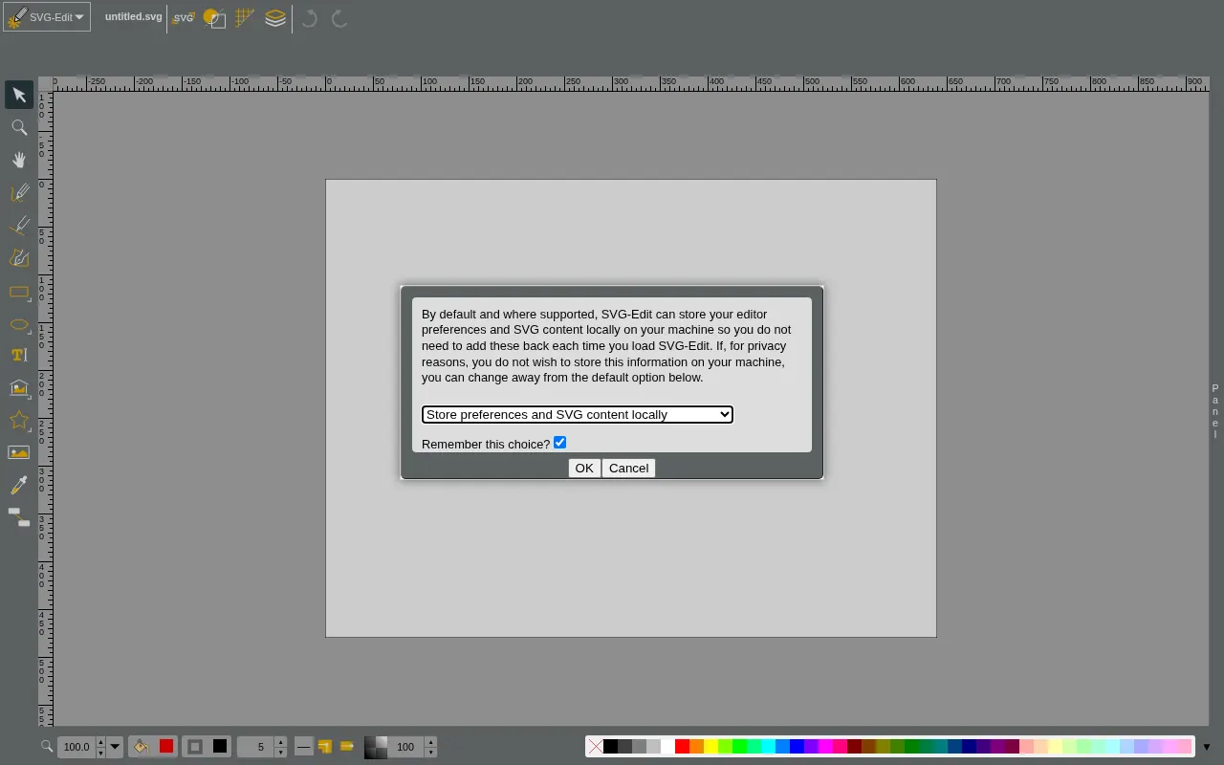Click the stroke linejoin icon
The image size is (1224, 765).
pos(325,747)
